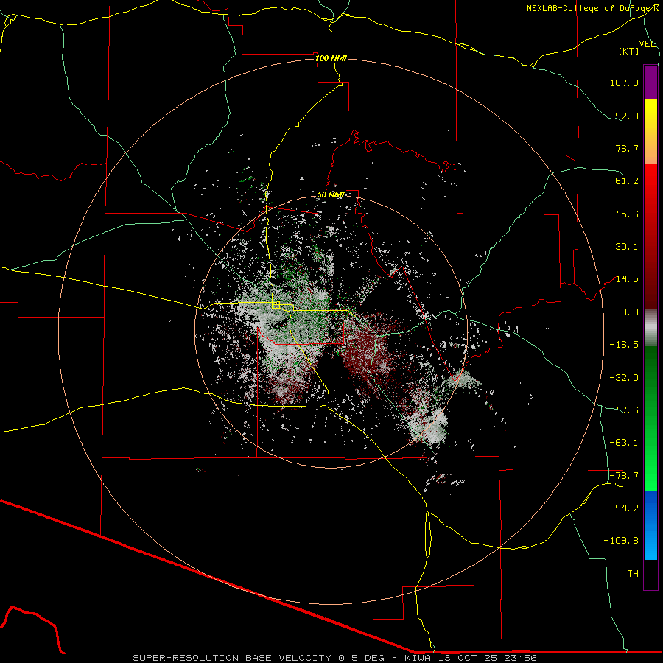The height and width of the screenshot is (663, 663).
Task: Click the 92.3 scale value
Action: (x=627, y=116)
